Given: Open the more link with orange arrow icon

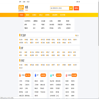Looking at the screenshot, I should [77, 35].
